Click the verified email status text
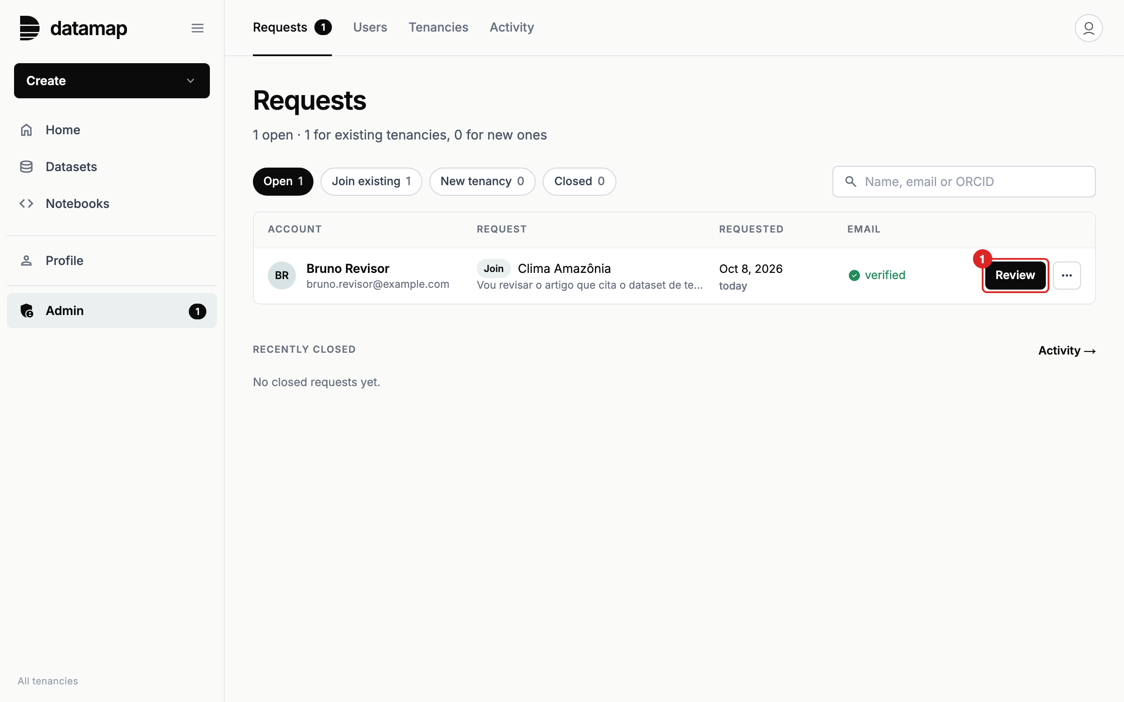Screen dimensions: 1124x702 [885, 276]
